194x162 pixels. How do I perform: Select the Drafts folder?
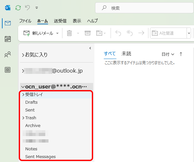31,102
